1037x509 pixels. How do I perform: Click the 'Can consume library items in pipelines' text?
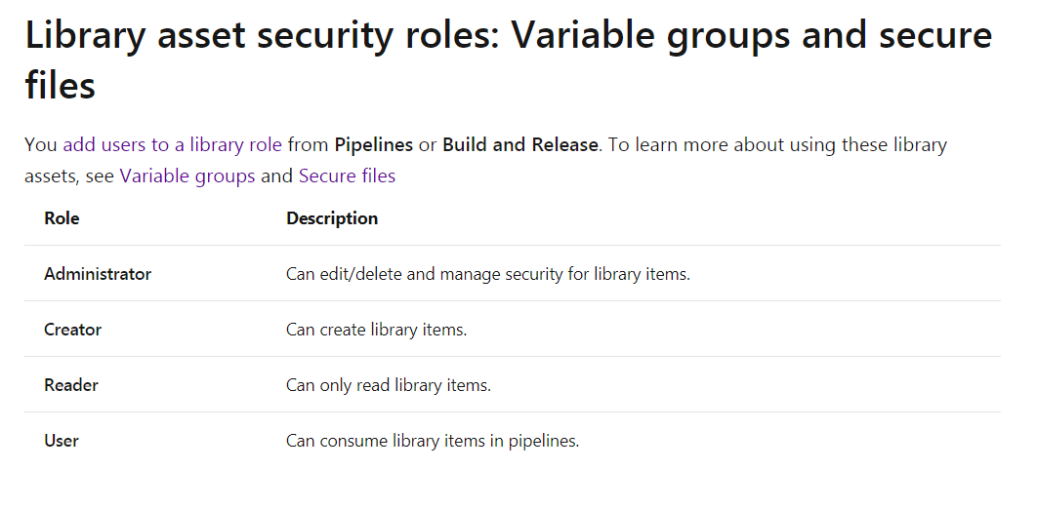coord(433,441)
